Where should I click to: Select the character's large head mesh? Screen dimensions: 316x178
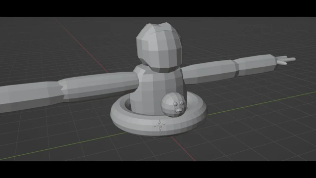(x=159, y=47)
